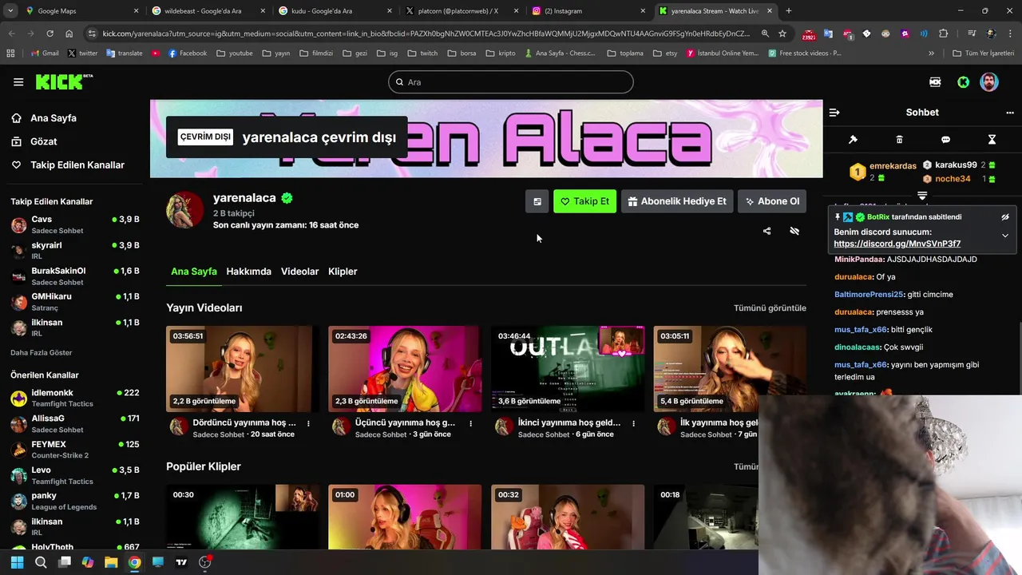Image resolution: width=1022 pixels, height=575 pixels.
Task: Click the MDK icon in header
Action: [935, 82]
